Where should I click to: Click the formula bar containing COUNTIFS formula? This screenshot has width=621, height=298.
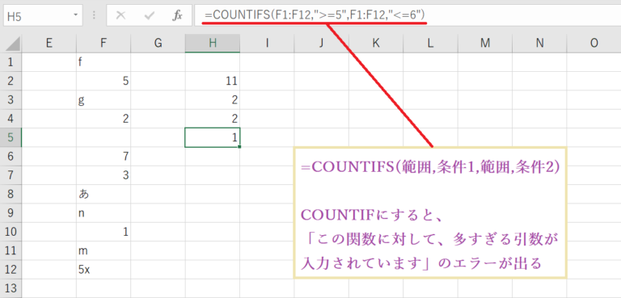tap(408, 15)
